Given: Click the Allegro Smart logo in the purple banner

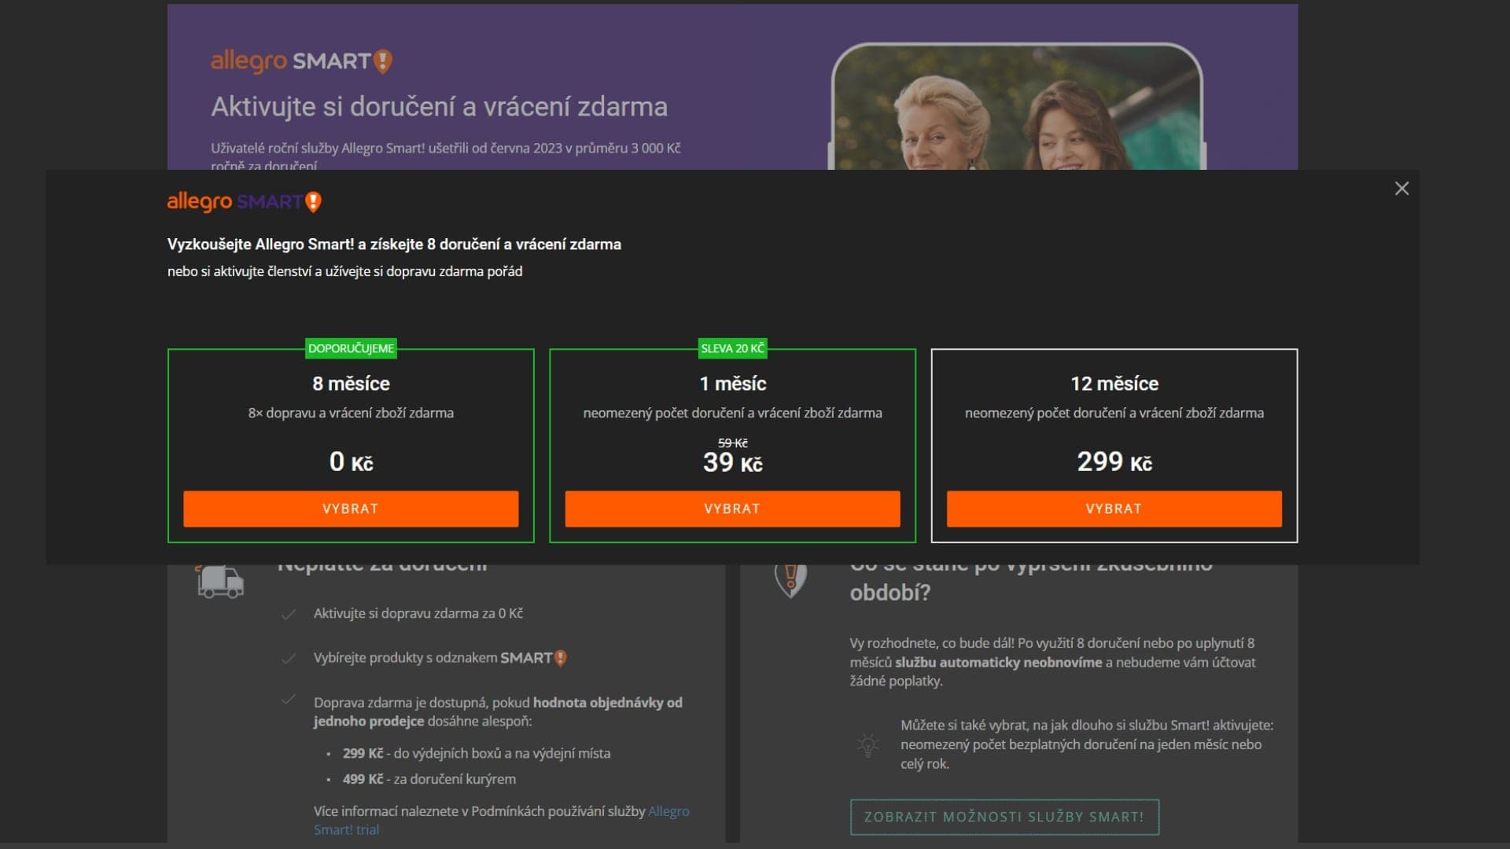Looking at the screenshot, I should point(301,61).
